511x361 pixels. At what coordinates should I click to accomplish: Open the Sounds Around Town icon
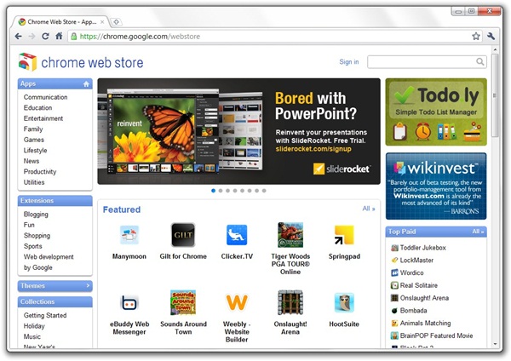pyautogui.click(x=183, y=302)
